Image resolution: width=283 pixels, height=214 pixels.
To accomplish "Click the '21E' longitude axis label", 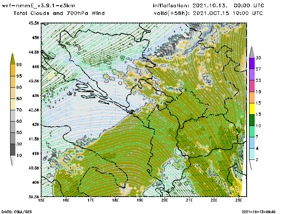I will coord(189,200).
